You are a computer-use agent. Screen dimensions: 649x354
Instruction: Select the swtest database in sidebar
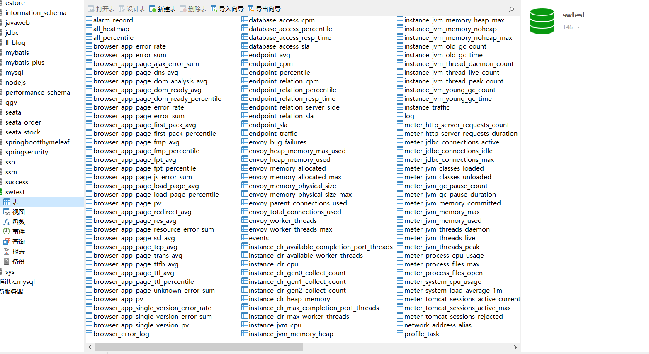15,192
